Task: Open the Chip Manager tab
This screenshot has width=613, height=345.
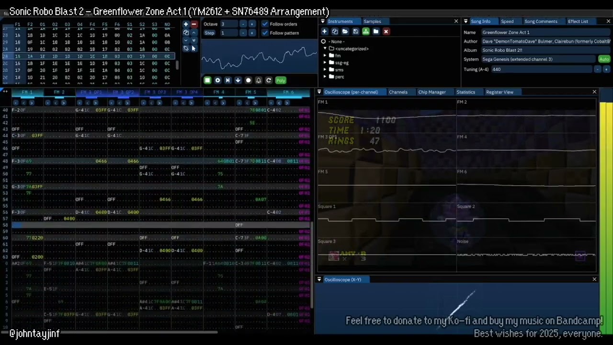Action: 432,92
